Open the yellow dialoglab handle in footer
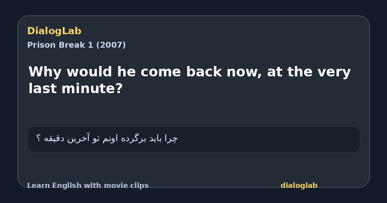 tap(299, 186)
